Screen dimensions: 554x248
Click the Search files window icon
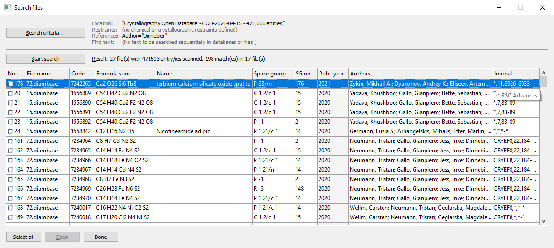7,7
